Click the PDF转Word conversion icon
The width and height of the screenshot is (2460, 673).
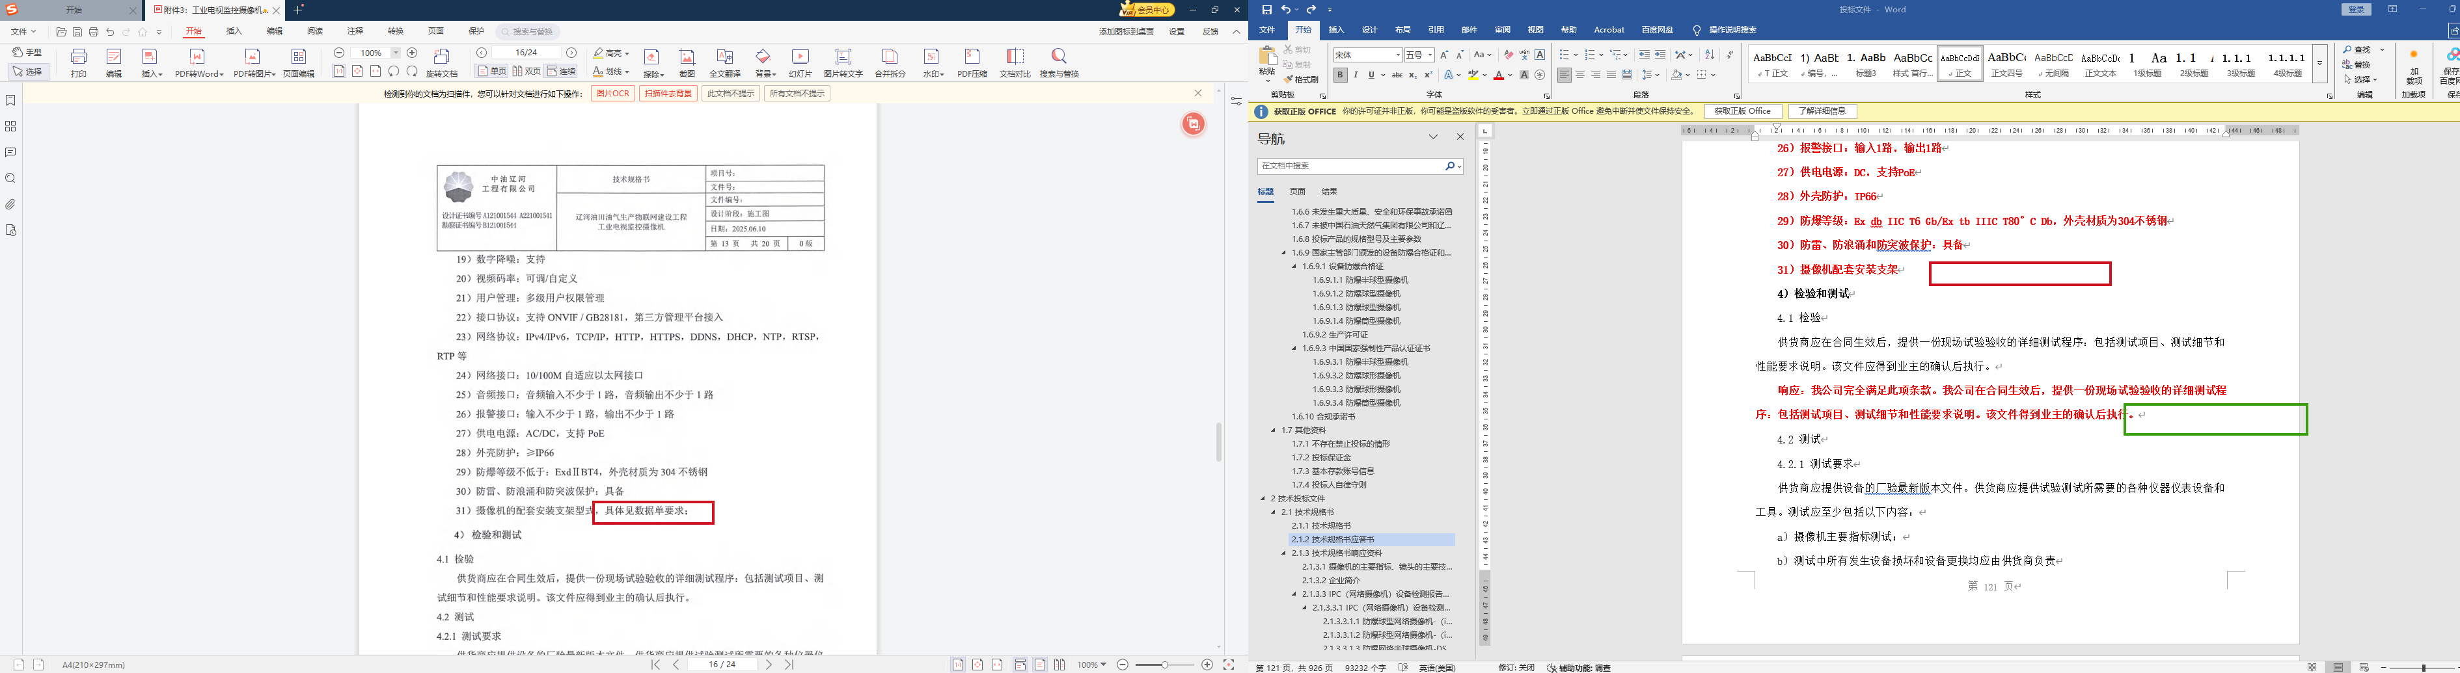[198, 57]
